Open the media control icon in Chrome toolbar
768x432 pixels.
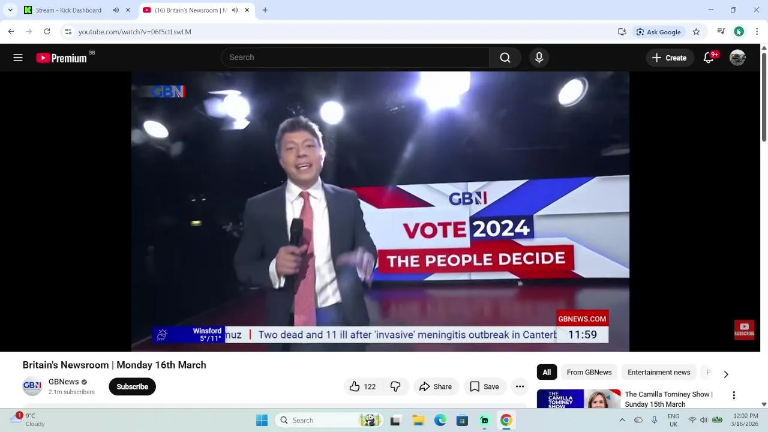[x=721, y=32]
